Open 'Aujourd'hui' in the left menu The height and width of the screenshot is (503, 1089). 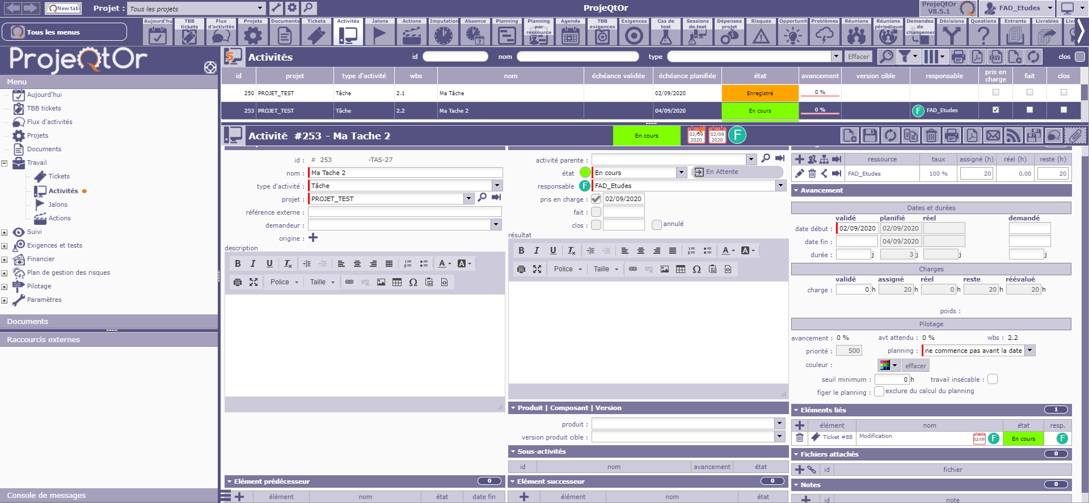click(x=44, y=95)
